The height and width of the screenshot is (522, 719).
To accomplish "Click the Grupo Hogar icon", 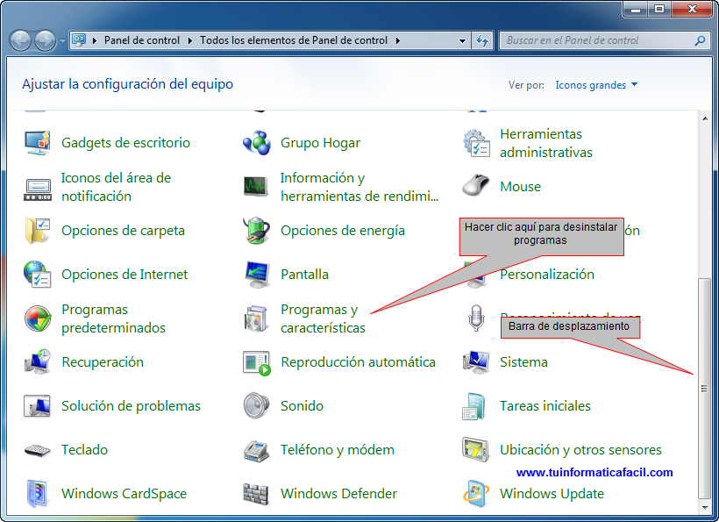I will click(x=256, y=143).
